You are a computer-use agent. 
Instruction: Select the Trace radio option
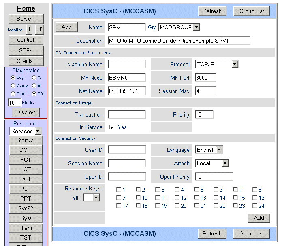tap(13, 94)
